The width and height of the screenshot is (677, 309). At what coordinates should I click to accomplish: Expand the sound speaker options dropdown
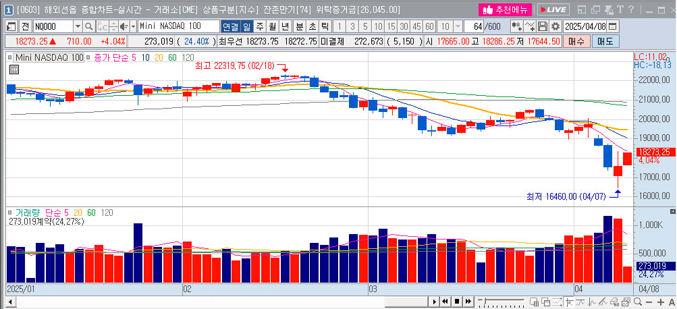click(x=132, y=26)
